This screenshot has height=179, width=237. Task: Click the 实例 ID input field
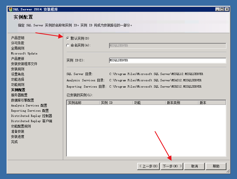(167, 60)
